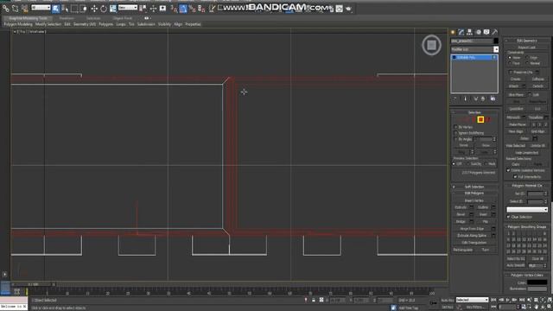
Task: Enable the By Angle checkbox
Action: (x=455, y=139)
